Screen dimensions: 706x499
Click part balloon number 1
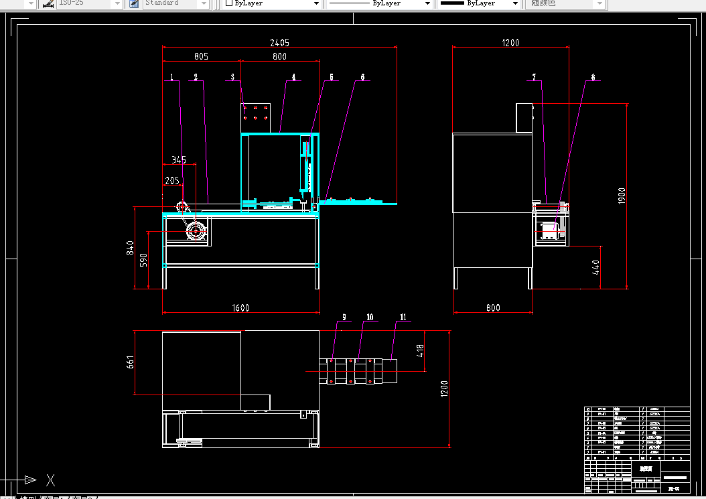(x=171, y=77)
